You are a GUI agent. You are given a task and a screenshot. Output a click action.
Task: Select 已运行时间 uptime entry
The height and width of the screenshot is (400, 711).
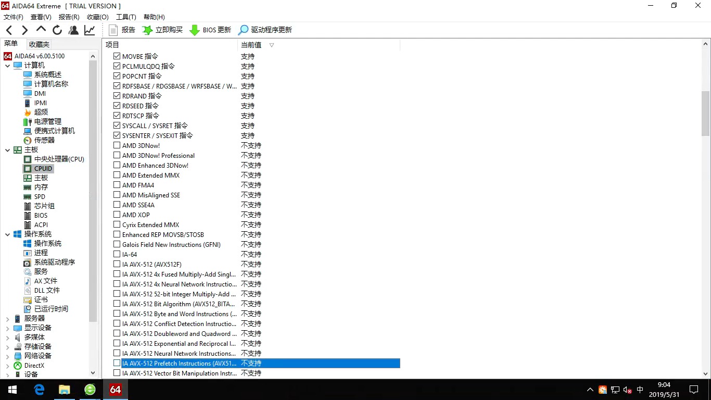(x=46, y=309)
